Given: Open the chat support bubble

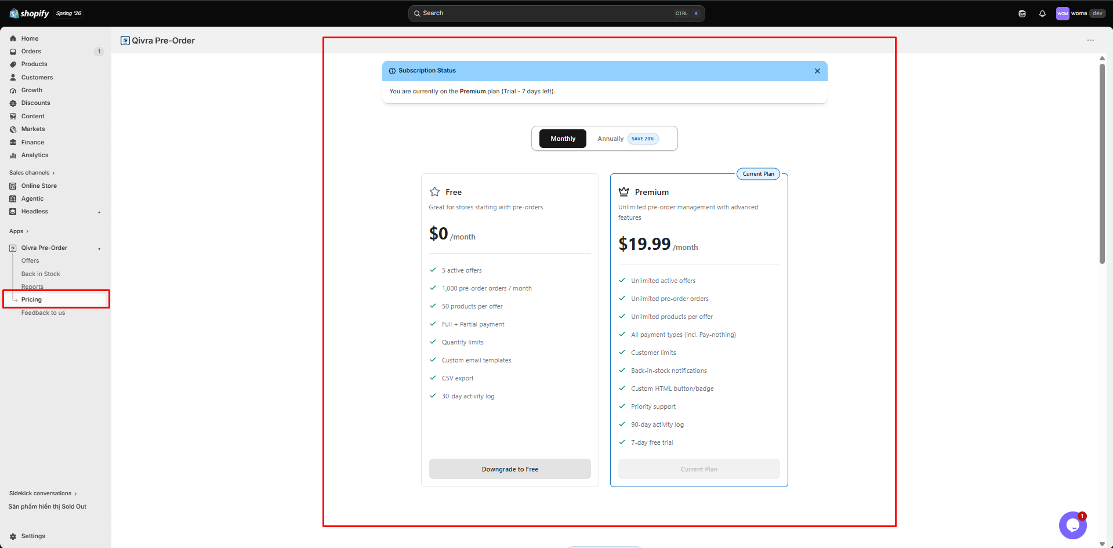Looking at the screenshot, I should [1072, 525].
